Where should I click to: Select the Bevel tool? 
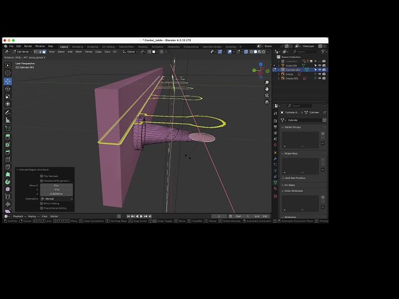click(7, 152)
